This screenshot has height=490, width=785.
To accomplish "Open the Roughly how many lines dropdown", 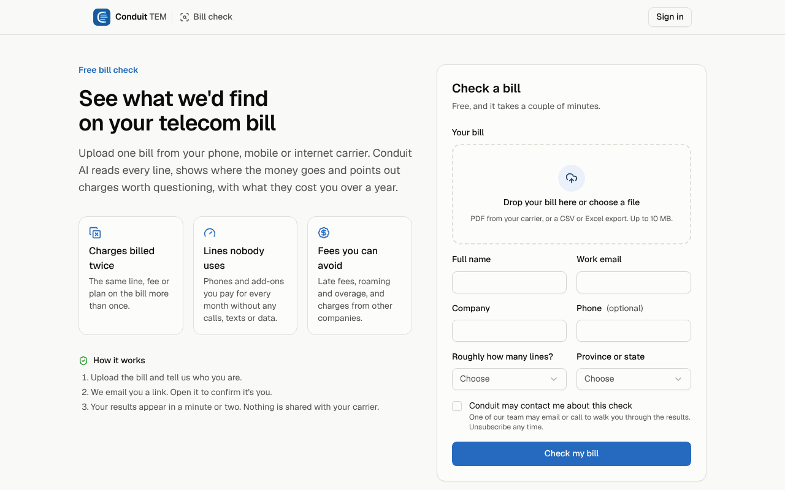I will [x=509, y=379].
